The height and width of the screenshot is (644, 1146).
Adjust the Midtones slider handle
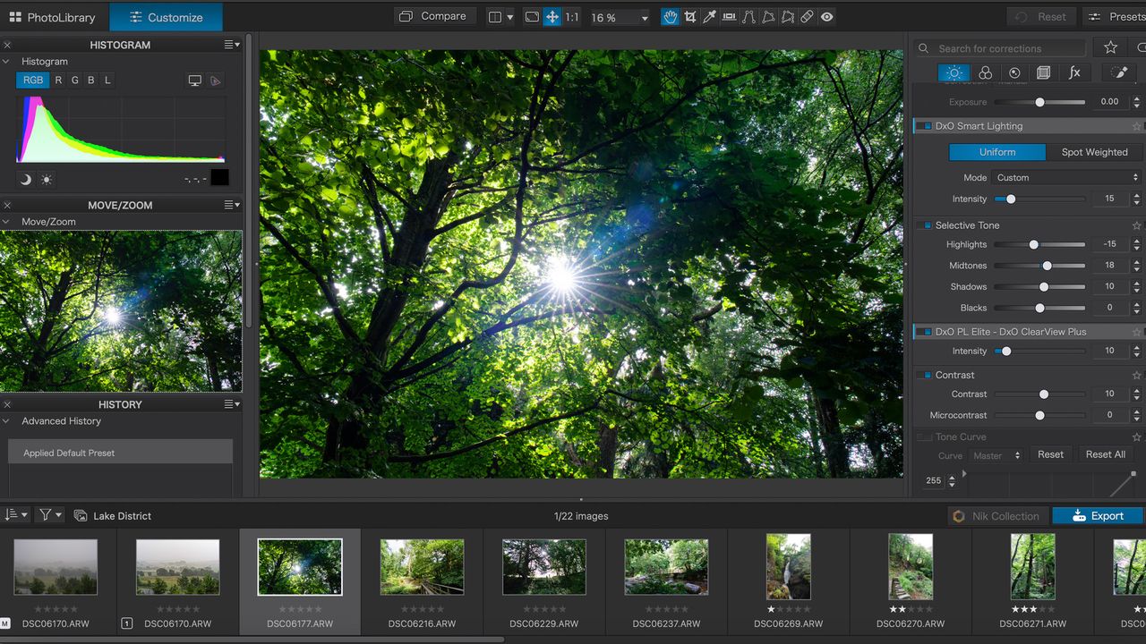(1047, 266)
